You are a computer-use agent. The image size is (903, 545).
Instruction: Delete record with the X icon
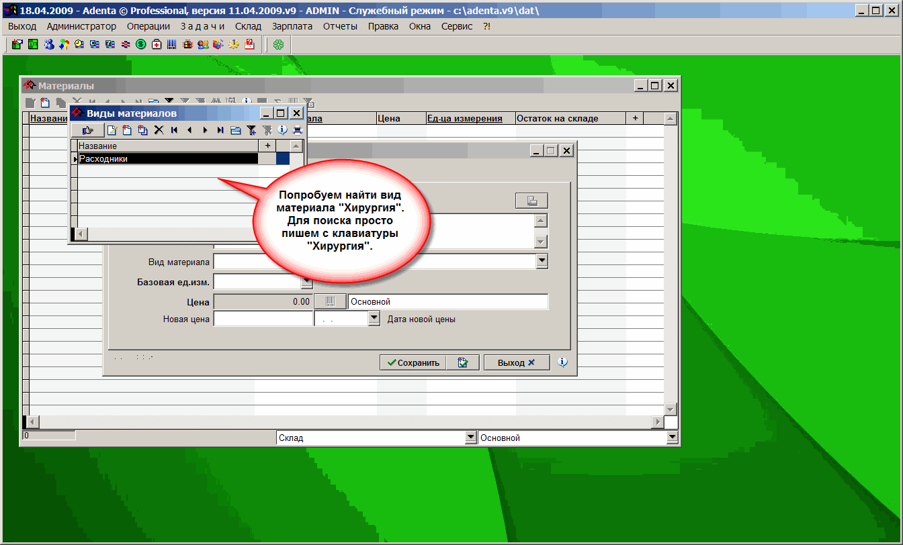[159, 130]
